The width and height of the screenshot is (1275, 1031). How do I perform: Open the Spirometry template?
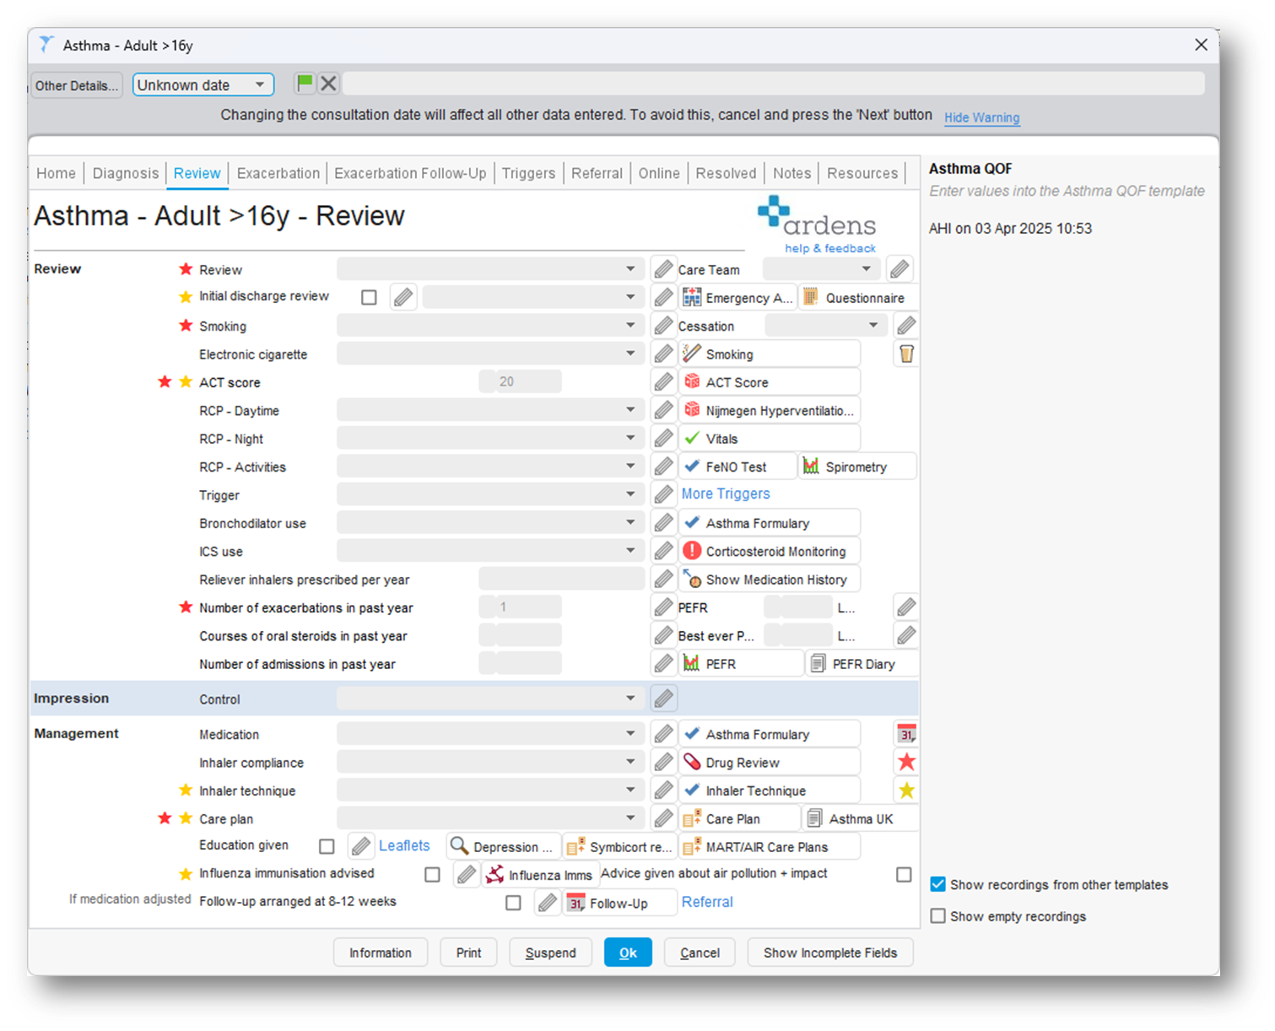tap(858, 467)
